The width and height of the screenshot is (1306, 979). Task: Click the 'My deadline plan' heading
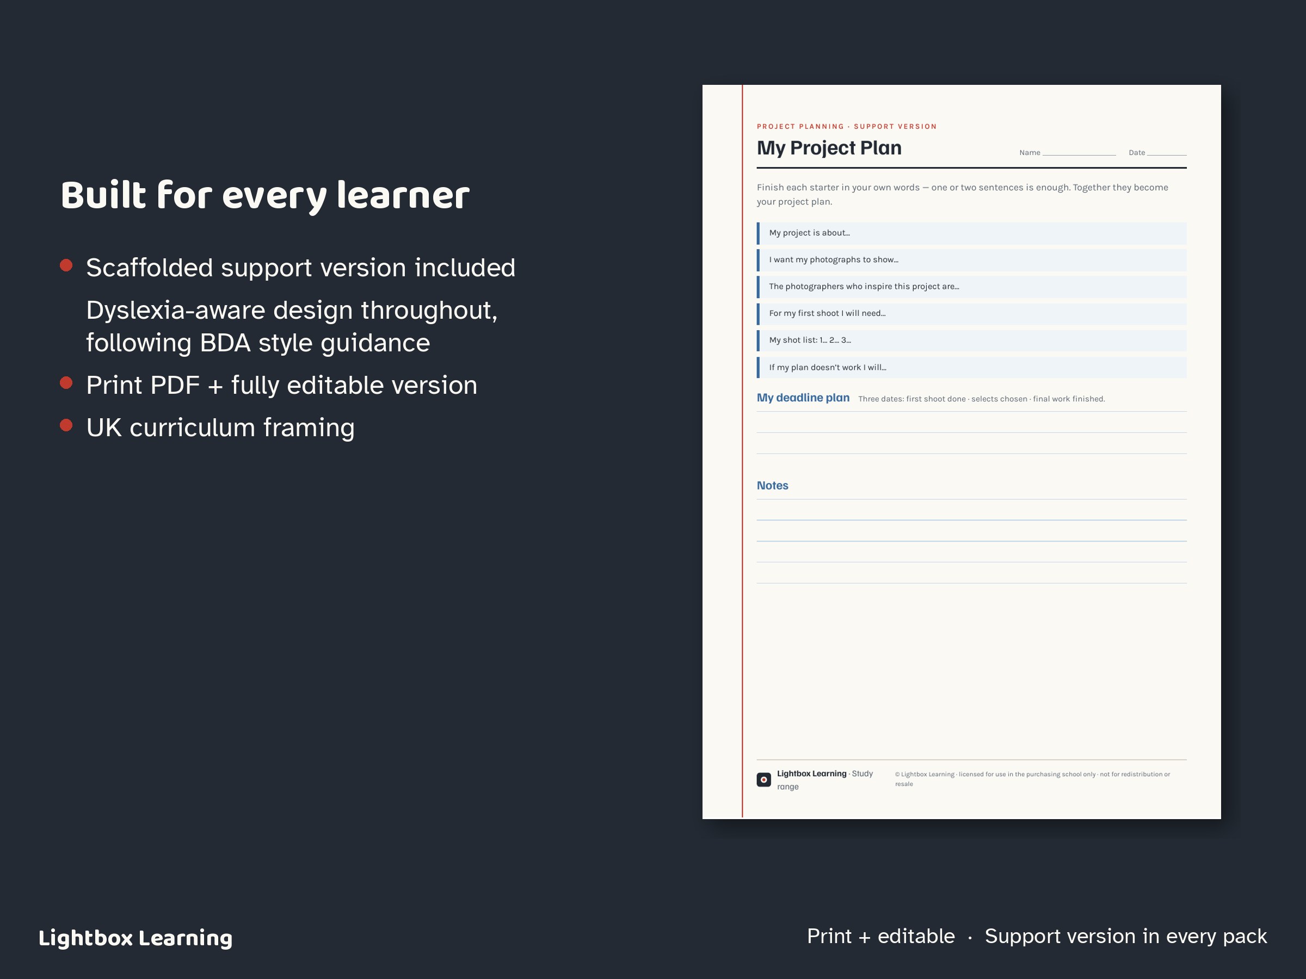(x=803, y=398)
